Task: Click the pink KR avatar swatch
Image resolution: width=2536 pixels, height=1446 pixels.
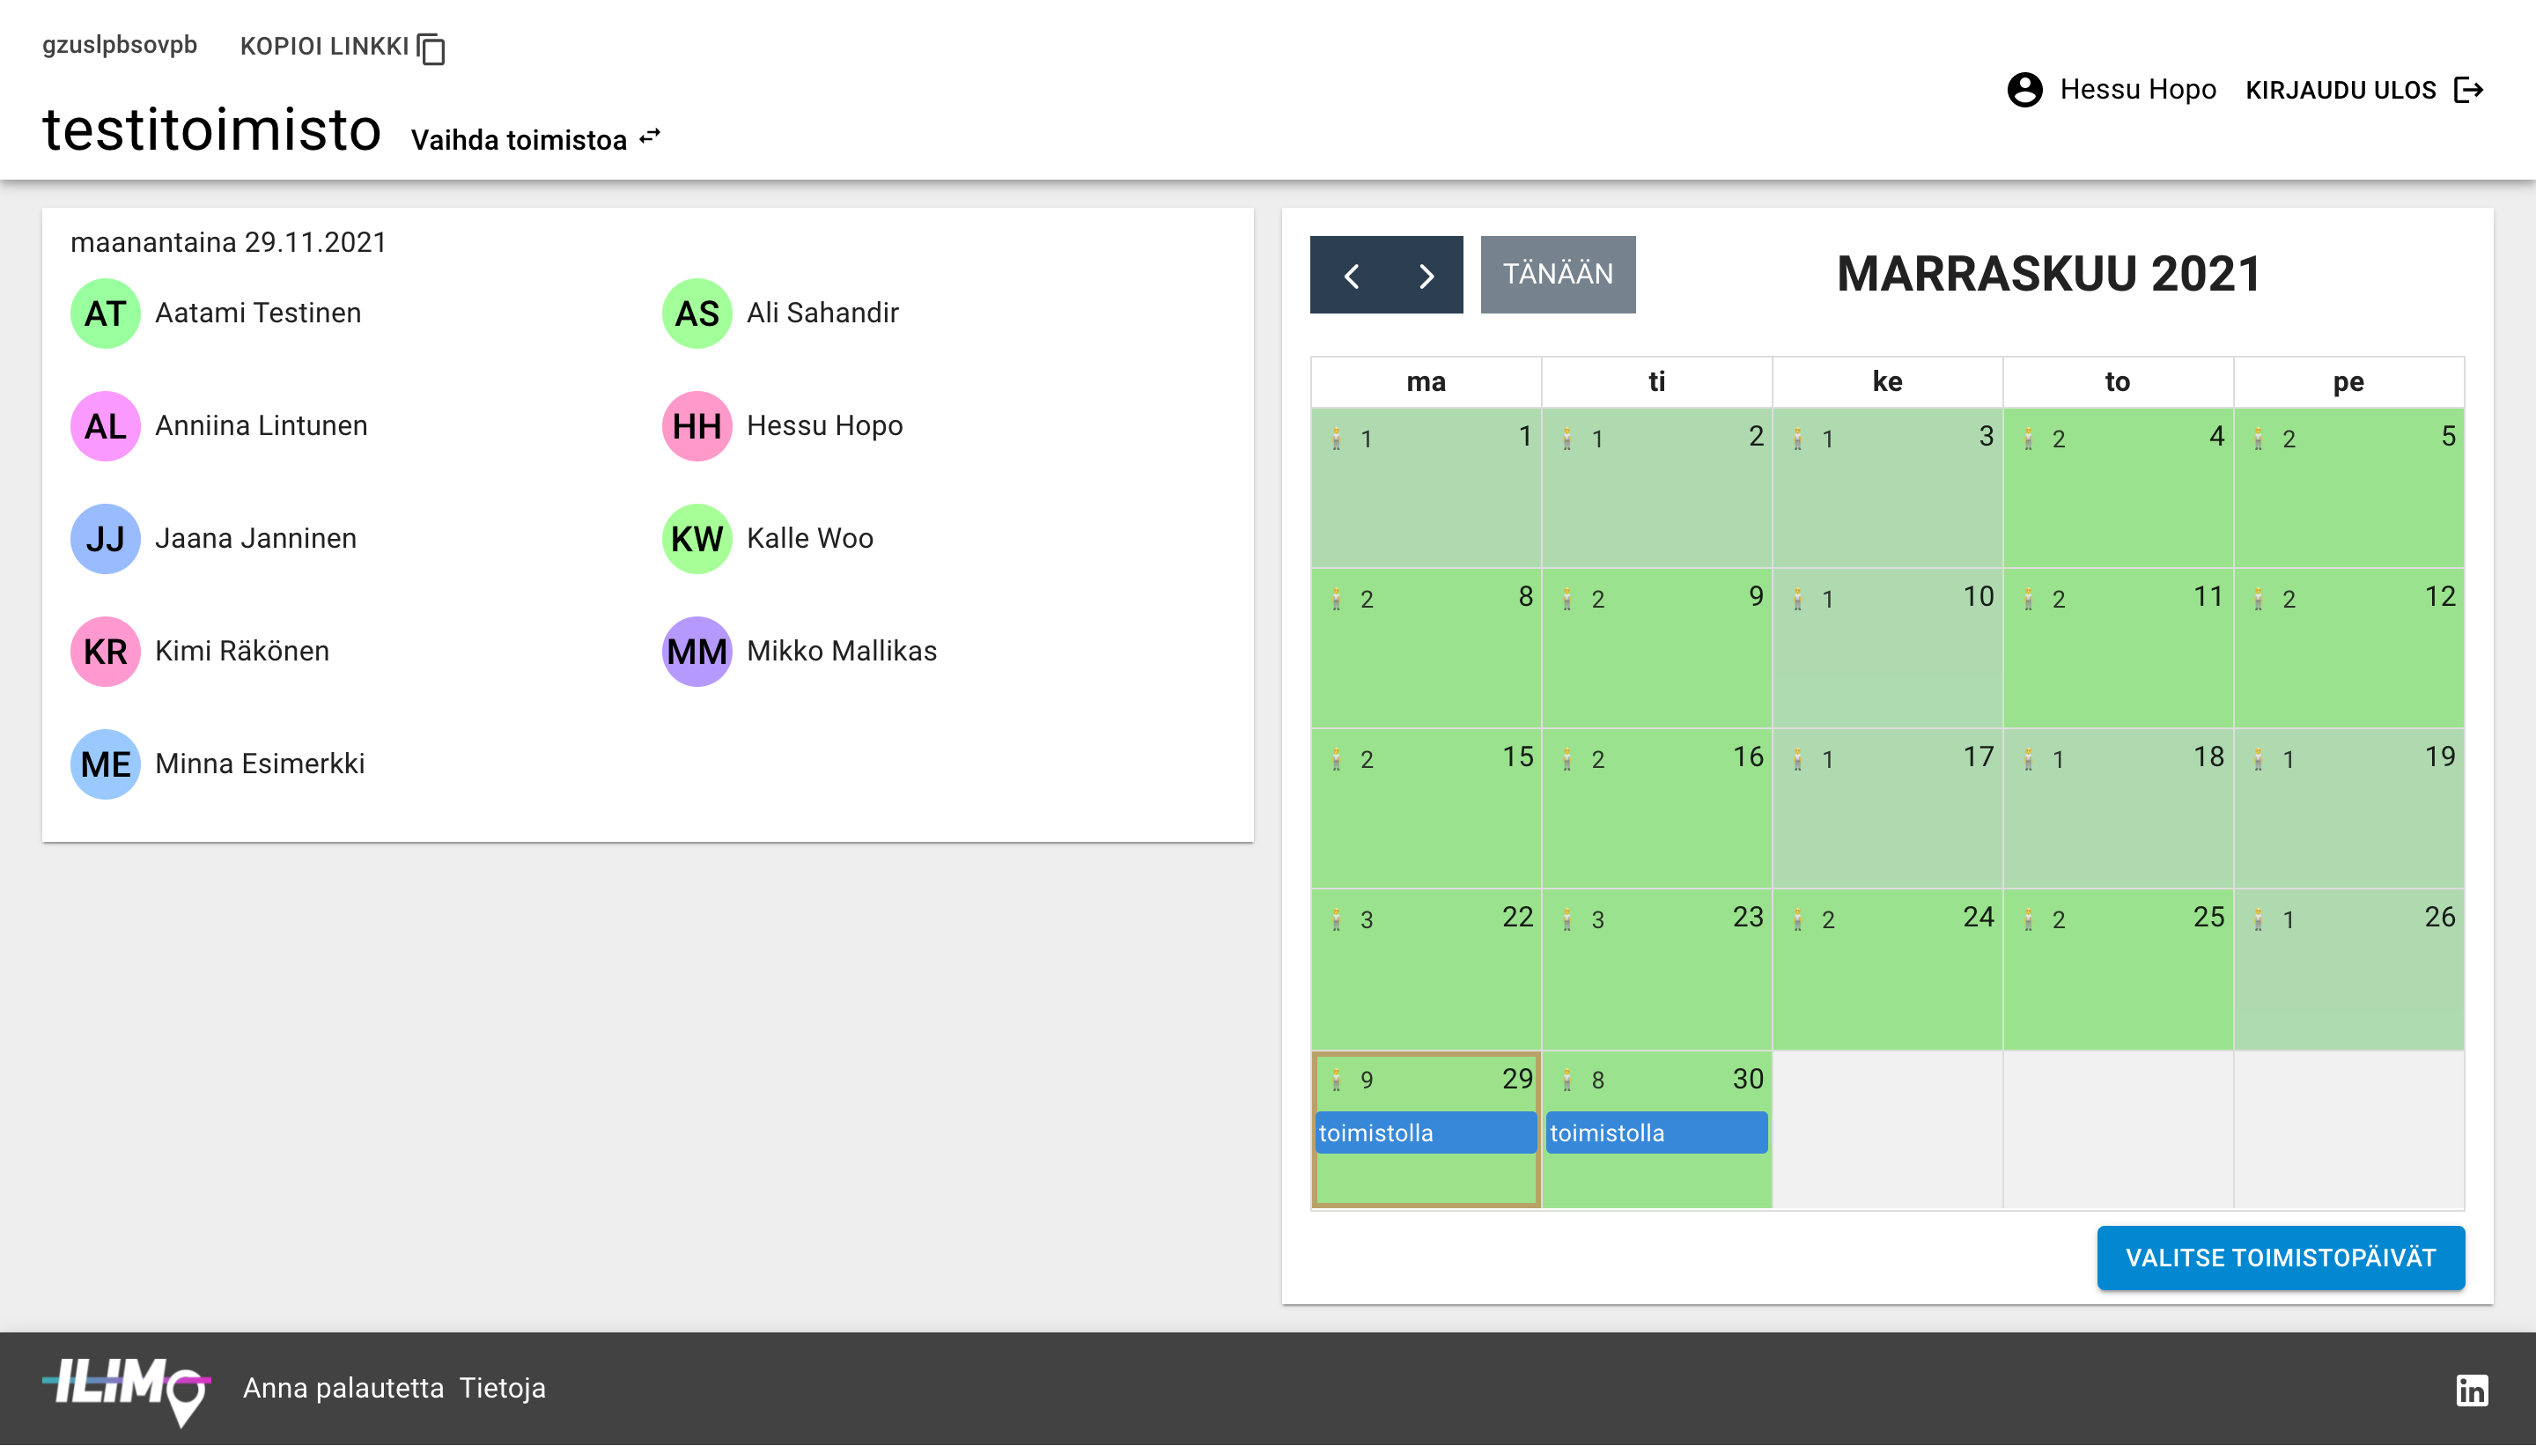Action: tap(106, 652)
